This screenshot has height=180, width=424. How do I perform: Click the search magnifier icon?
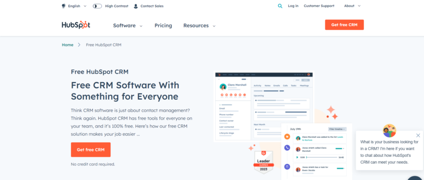[x=280, y=6]
